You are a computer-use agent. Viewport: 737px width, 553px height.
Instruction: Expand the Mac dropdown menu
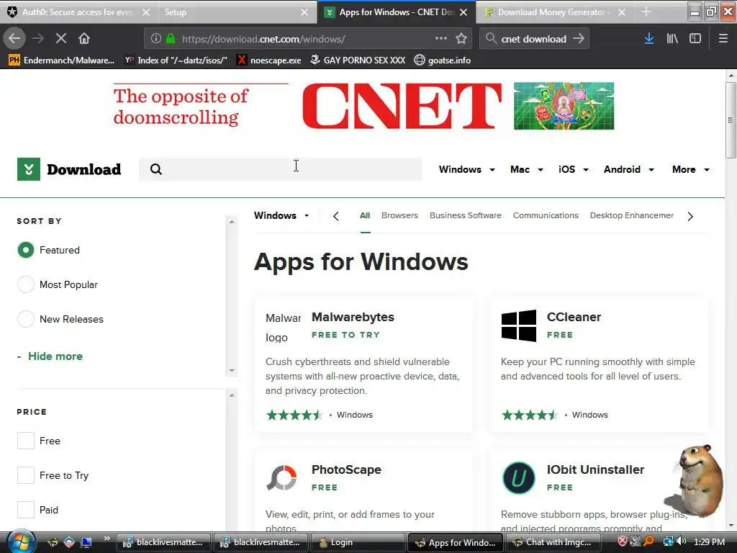(526, 169)
